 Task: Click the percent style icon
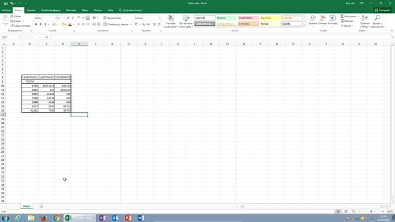point(144,25)
